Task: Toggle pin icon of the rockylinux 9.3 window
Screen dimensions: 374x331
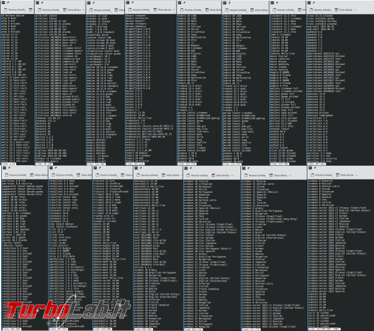Action: pyautogui.click(x=56, y=168)
